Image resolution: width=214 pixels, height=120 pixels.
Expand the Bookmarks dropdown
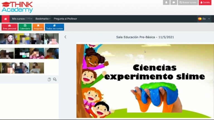point(43,19)
